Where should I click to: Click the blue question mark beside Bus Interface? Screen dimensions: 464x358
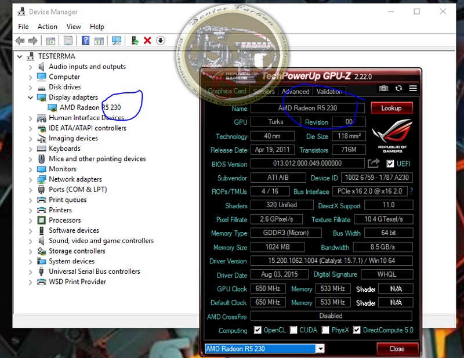411,191
